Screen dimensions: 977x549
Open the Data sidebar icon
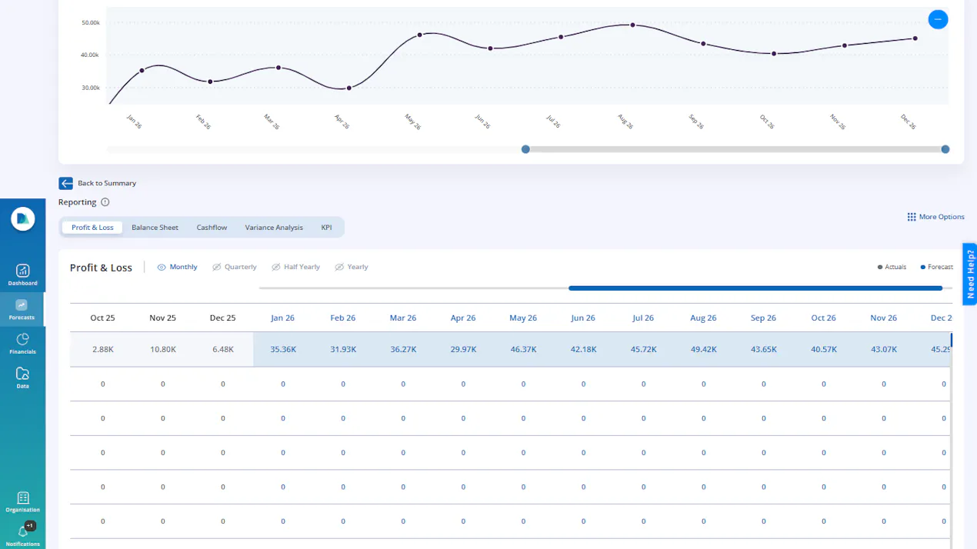point(22,374)
